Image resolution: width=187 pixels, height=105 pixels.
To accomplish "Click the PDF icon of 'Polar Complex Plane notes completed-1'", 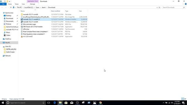I will [x=22, y=32].
